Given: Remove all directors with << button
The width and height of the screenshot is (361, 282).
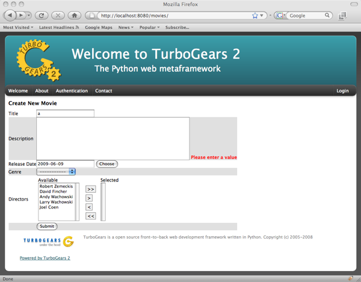Looking at the screenshot, I should tap(90, 216).
